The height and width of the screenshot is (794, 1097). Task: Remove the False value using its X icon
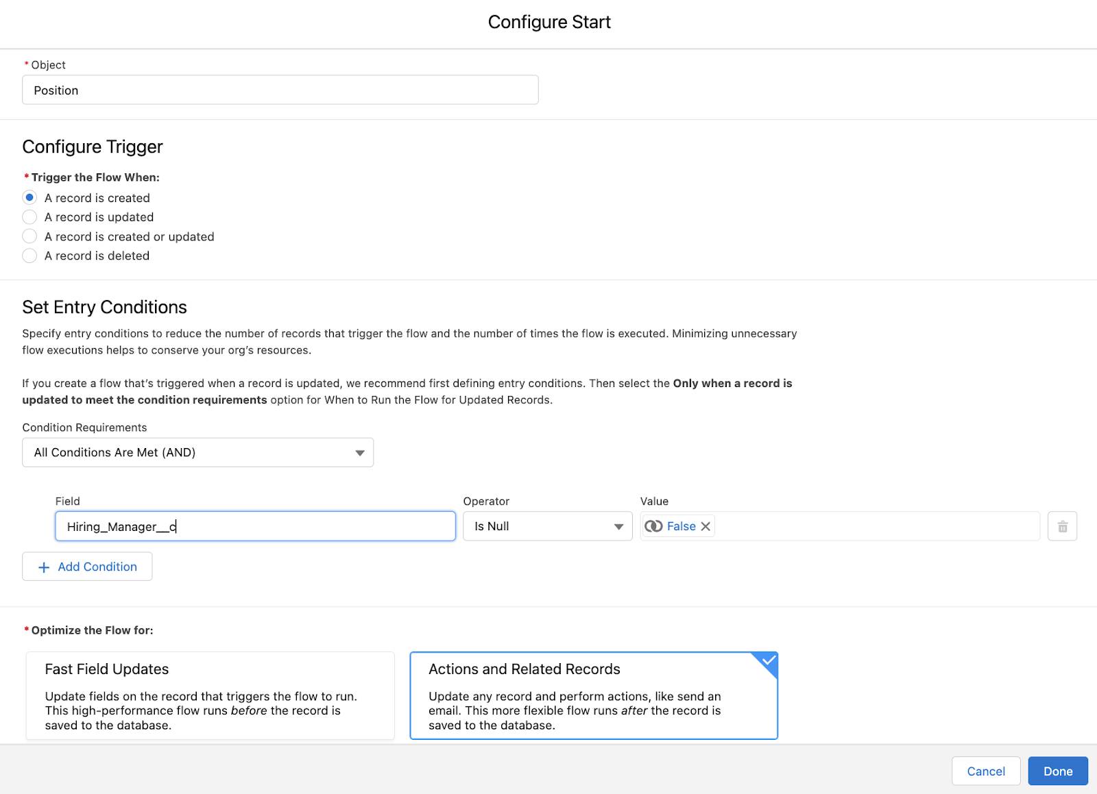pos(705,526)
